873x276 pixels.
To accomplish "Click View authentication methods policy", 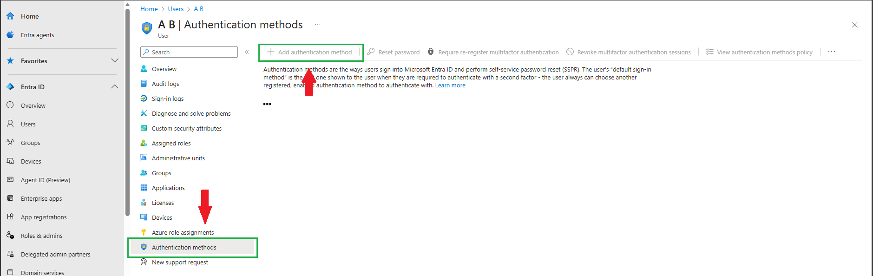I will point(759,52).
